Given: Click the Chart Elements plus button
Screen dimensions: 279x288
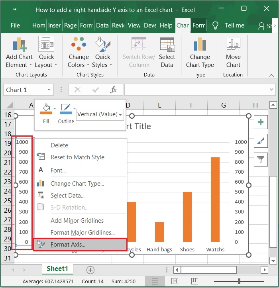Looking at the screenshot, I should [x=261, y=122].
